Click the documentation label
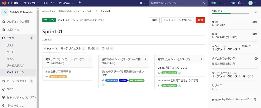Viewport: 261px width, 108px height. pyautogui.click(x=58, y=77)
